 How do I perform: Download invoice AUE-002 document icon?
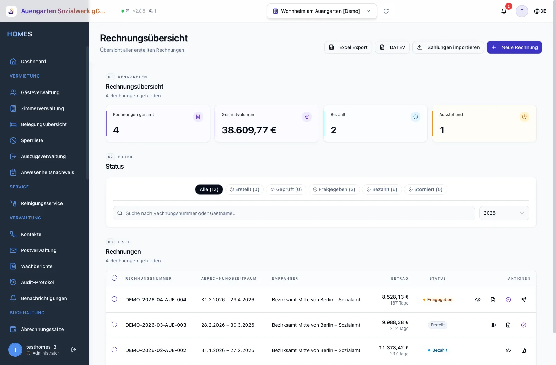click(x=524, y=350)
